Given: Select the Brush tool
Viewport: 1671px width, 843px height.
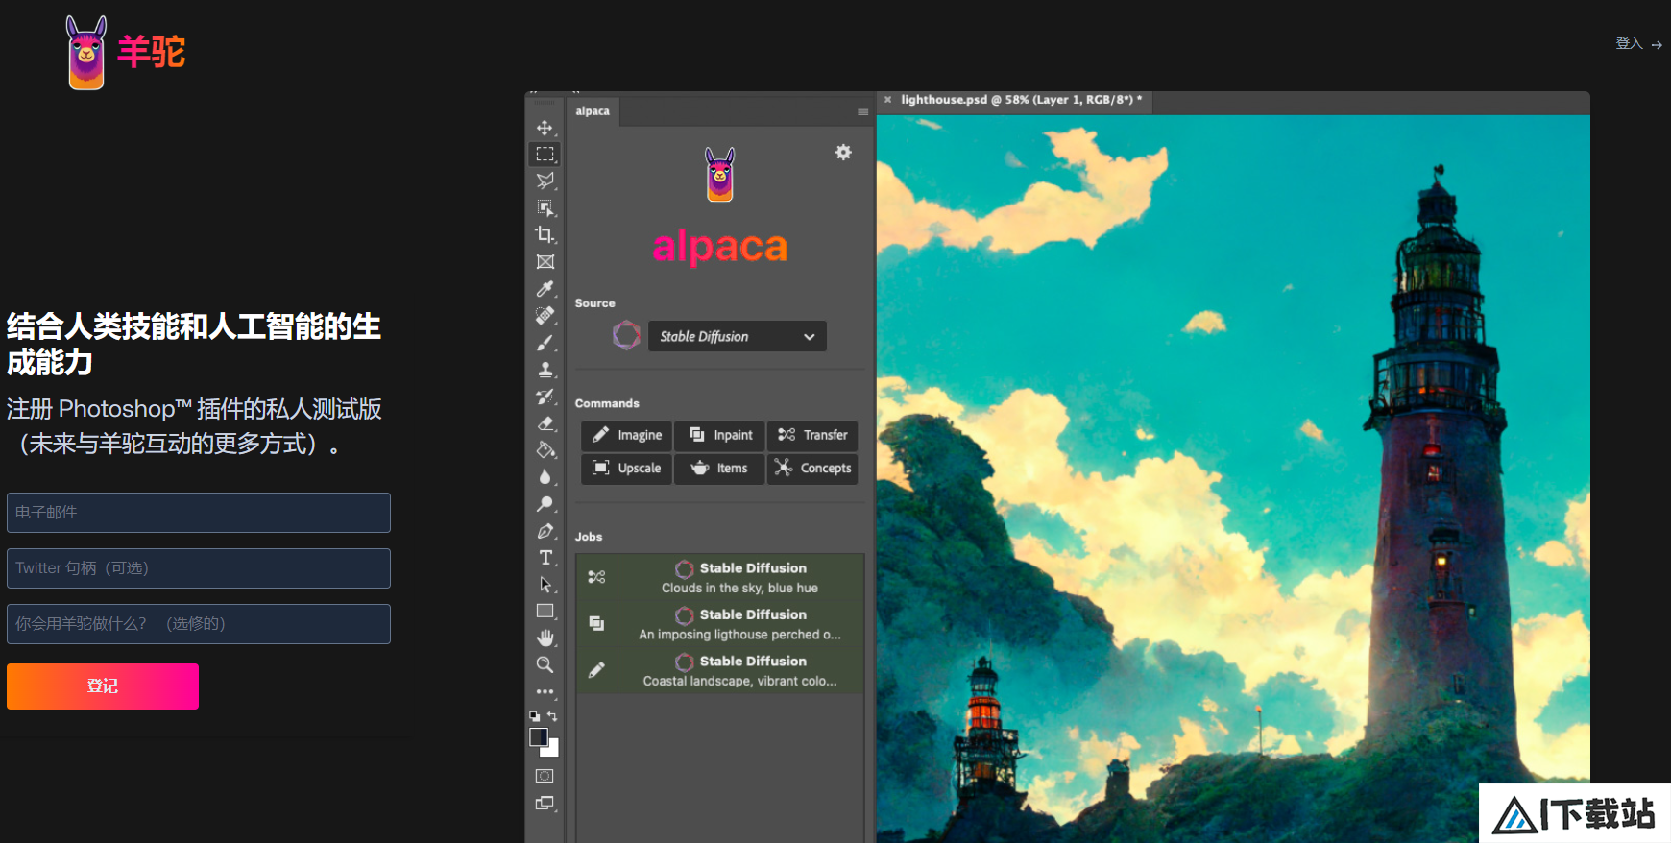Looking at the screenshot, I should coord(545,342).
